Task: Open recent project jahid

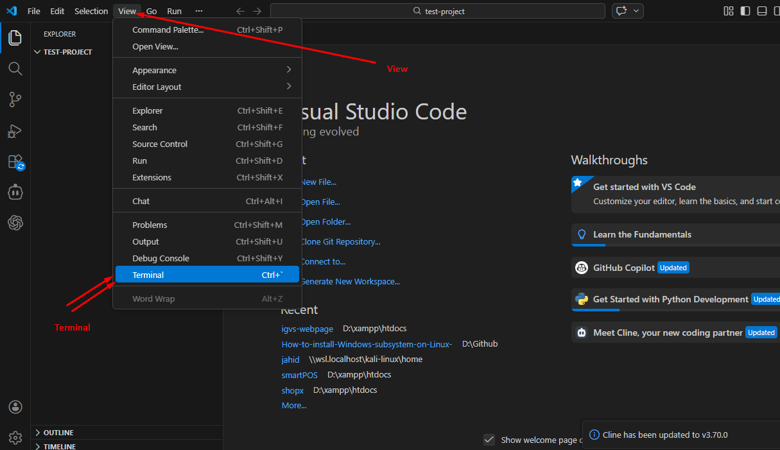Action: click(x=291, y=359)
